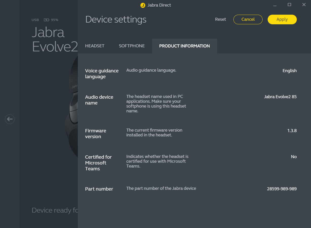Click the Microsoft Teams certification description
The width and height of the screenshot is (311, 228).
coord(157,161)
